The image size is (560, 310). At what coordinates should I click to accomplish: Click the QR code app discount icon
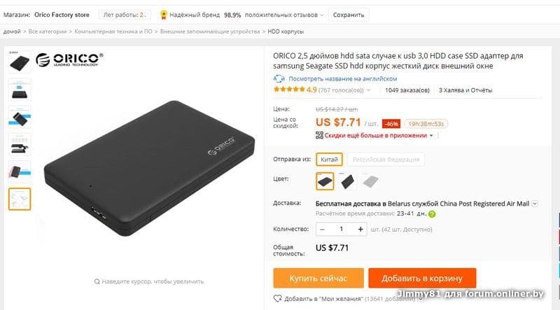tap(319, 135)
